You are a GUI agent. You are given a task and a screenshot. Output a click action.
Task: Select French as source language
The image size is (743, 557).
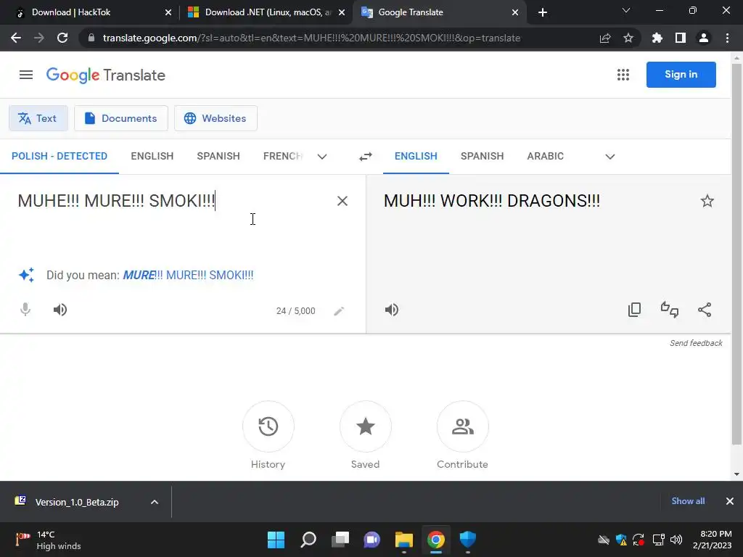282,157
